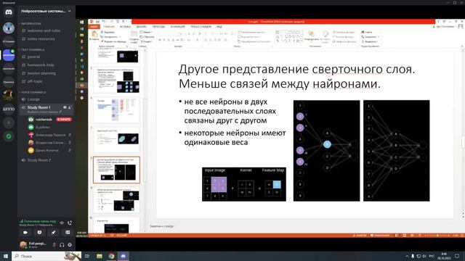
Task: Open Windows Start menu
Action: click(x=6, y=256)
